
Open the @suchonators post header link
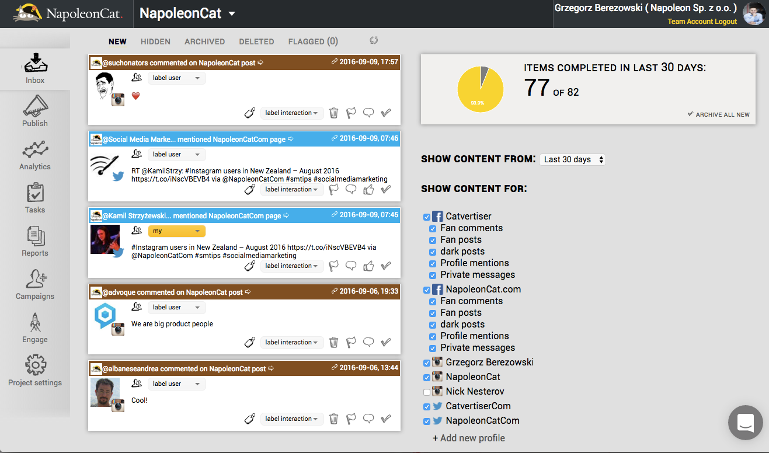pyautogui.click(x=183, y=62)
